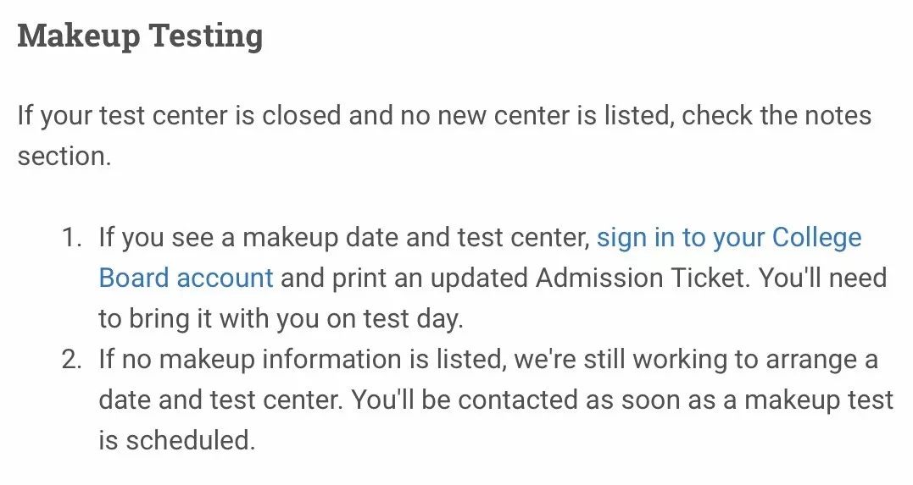
Task: Click the list number "1."
Action: click(72, 237)
